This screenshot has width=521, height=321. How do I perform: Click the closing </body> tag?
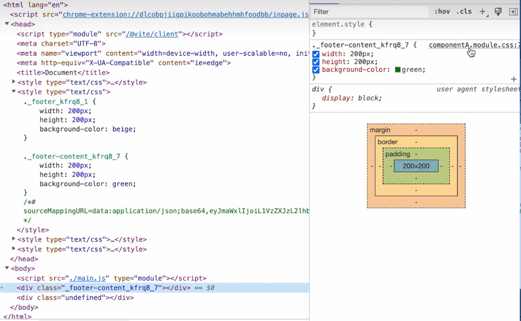click(24, 307)
